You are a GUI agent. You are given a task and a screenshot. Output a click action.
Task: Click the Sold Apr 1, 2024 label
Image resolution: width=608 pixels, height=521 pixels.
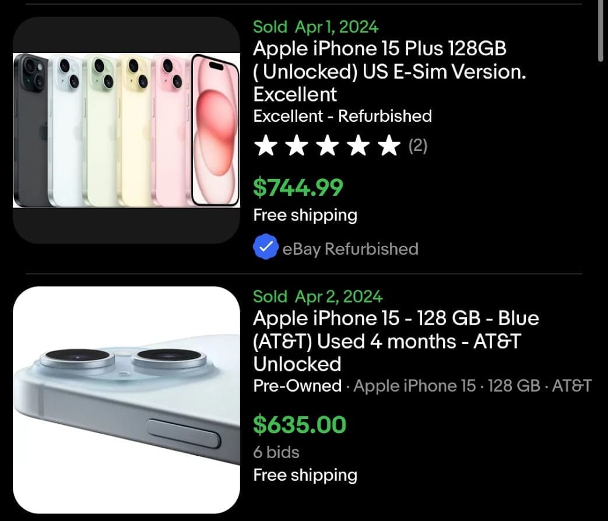click(315, 27)
